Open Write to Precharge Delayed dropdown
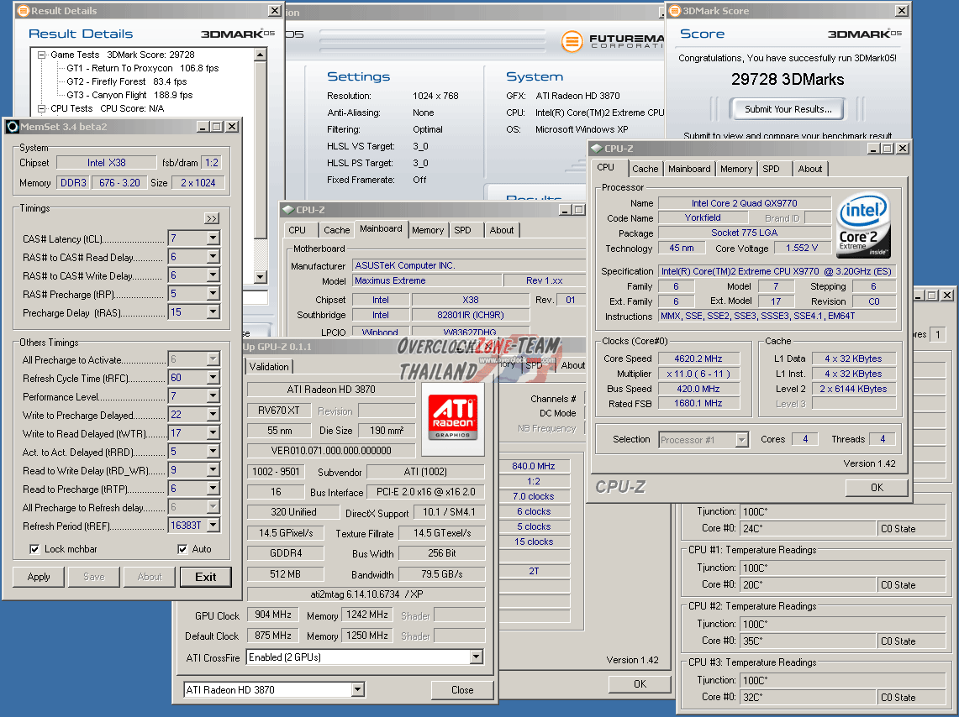959x717 pixels. pos(213,414)
